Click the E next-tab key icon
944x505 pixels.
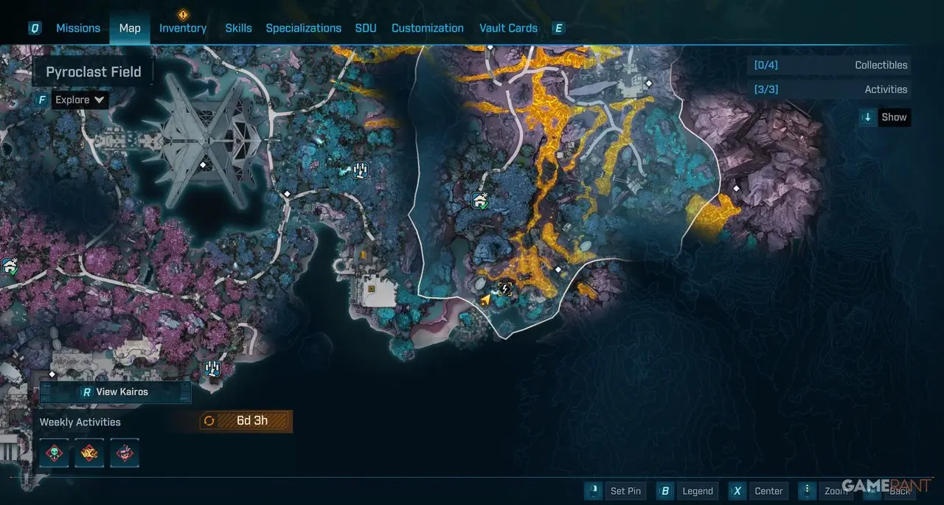point(558,28)
